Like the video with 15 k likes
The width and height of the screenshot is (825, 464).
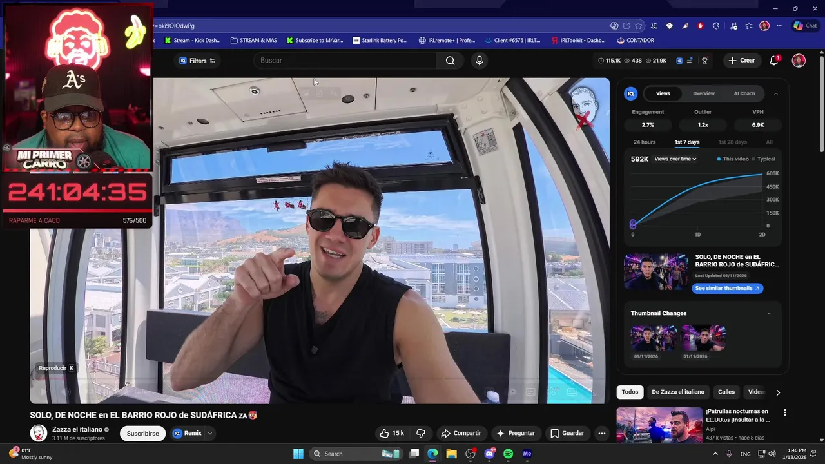392,433
